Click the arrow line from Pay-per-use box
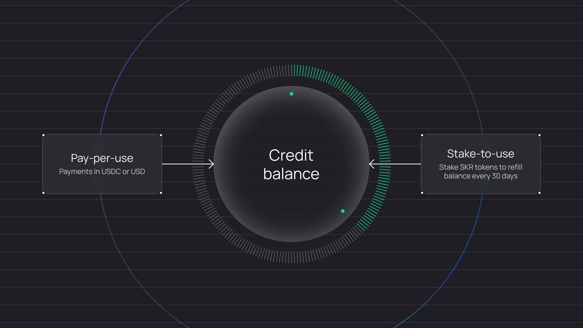 tap(182, 164)
